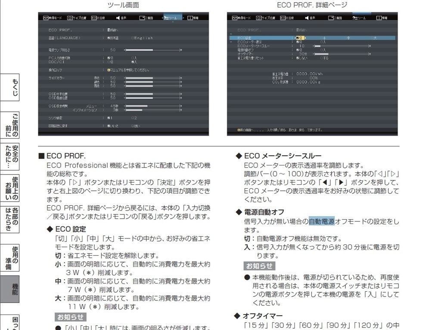
Task: Click up arrow above ECO設定 row
Action: coord(231,34)
